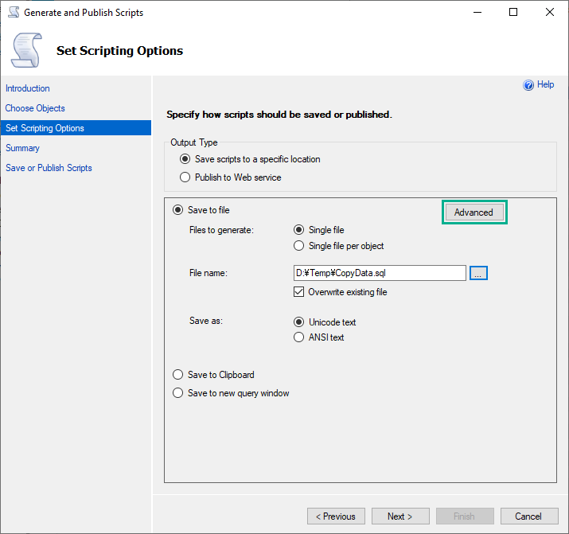Select Save to new query window
This screenshot has height=534, width=569.
coord(178,393)
